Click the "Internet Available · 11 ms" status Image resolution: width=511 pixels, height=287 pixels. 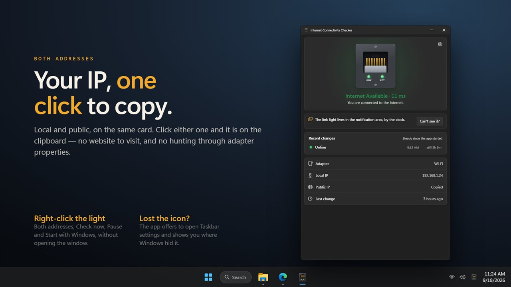point(375,96)
